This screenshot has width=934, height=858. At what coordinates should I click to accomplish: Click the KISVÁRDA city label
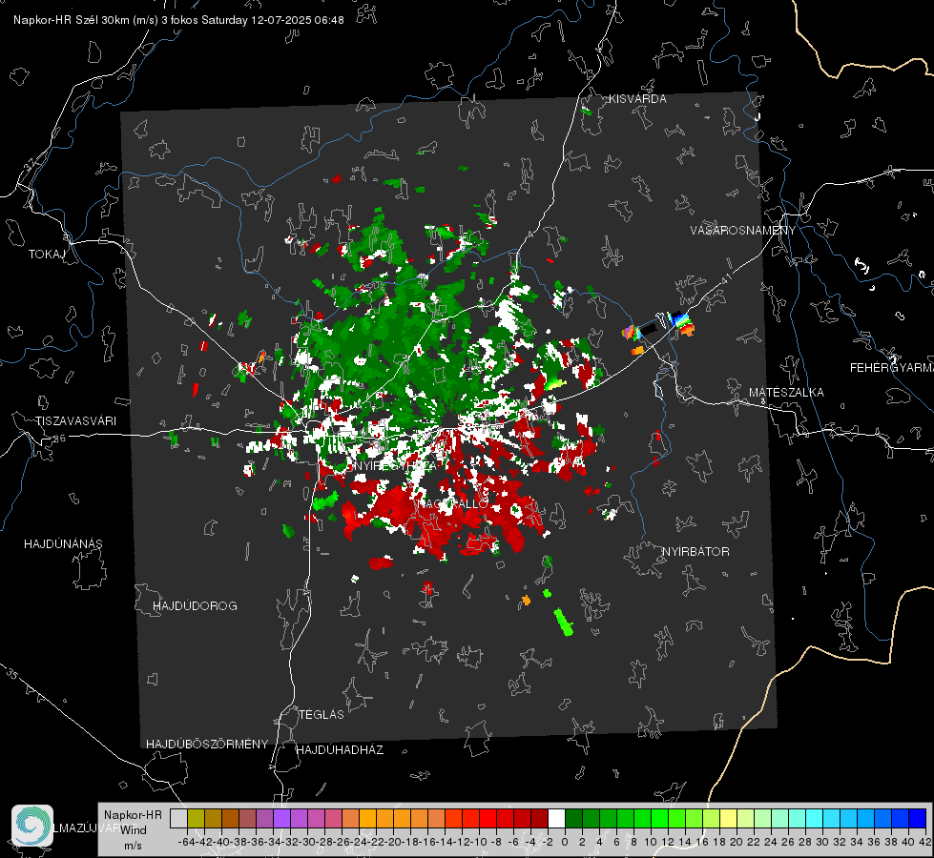[x=637, y=99]
